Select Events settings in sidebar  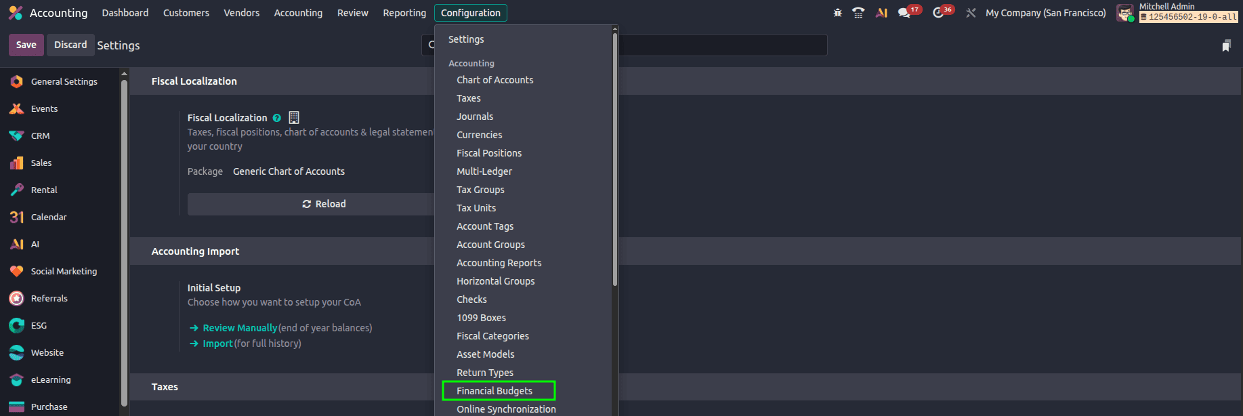click(60, 108)
